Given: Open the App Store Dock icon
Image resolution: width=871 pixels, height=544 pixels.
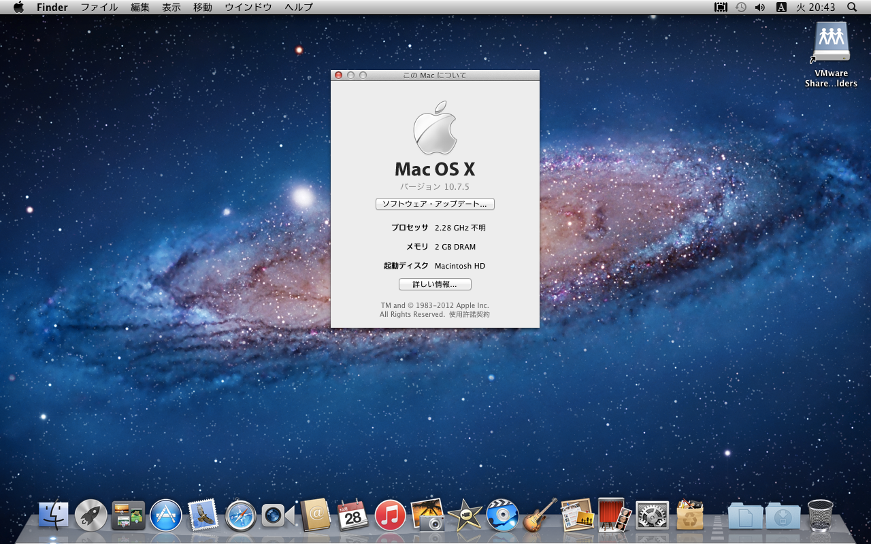Looking at the screenshot, I should 166,516.
